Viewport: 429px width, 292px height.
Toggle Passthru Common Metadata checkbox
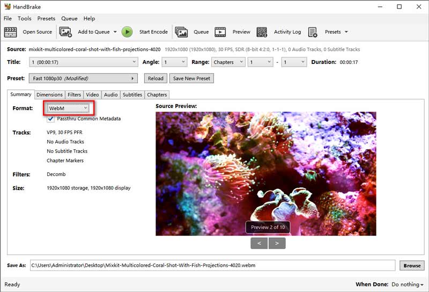[x=50, y=119]
